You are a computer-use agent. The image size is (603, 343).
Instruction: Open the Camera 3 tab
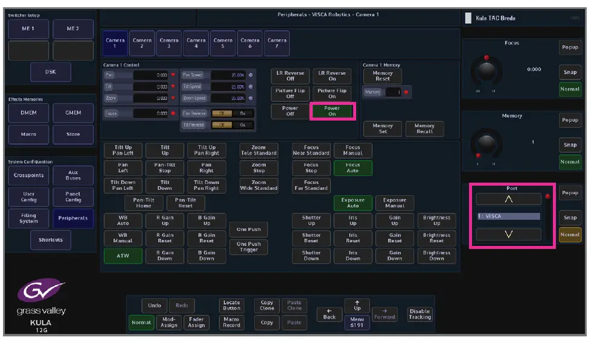point(169,43)
